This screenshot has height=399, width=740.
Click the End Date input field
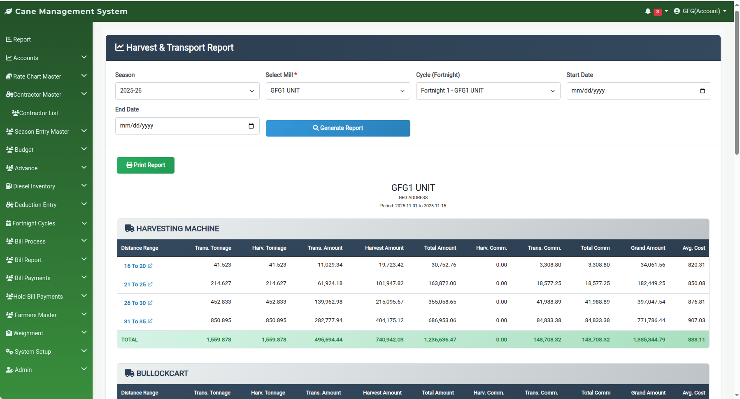coord(187,126)
